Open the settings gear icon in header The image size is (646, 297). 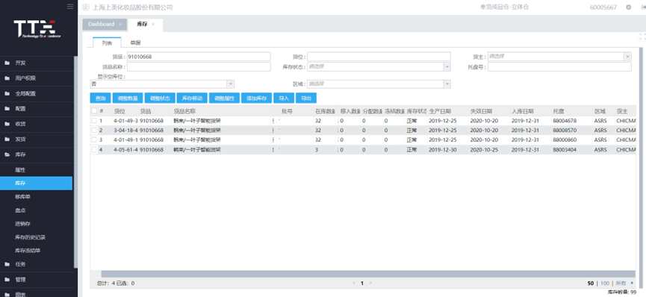[x=628, y=7]
